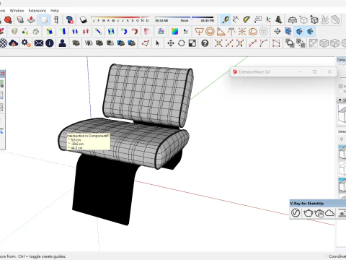The image size is (346, 260).
Task: Add a V-Ray sphere light
Action: click(210, 31)
